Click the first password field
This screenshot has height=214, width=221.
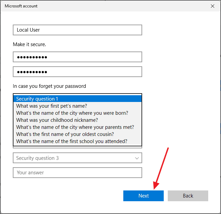point(77,57)
